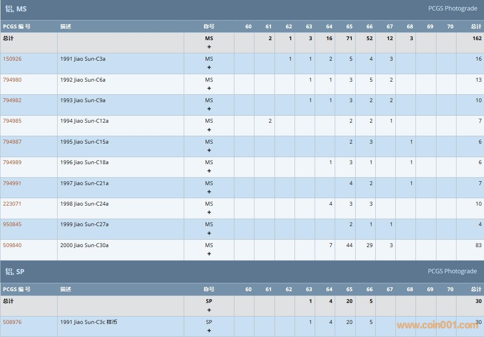Open PCGS Photograde link in 铝, SP header
This screenshot has height=337, width=484.
tap(452, 271)
